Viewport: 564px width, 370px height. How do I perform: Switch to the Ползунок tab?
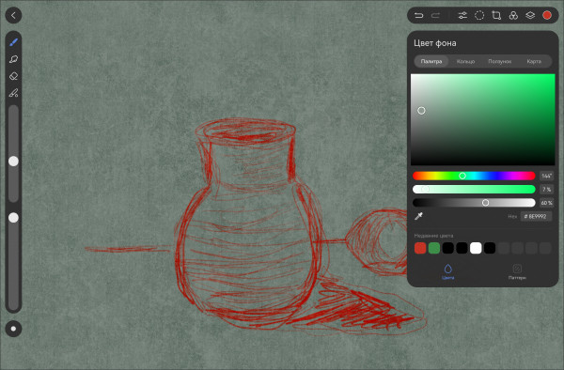click(500, 61)
